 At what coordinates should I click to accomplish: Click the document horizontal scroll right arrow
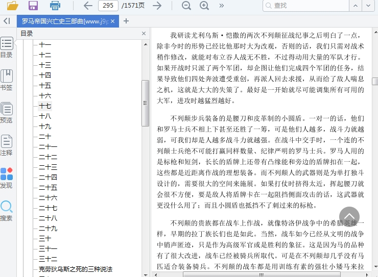367,274
